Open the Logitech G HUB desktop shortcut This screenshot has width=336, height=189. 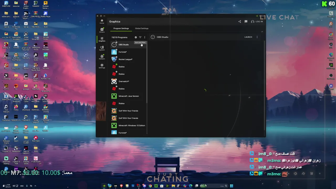16,160
